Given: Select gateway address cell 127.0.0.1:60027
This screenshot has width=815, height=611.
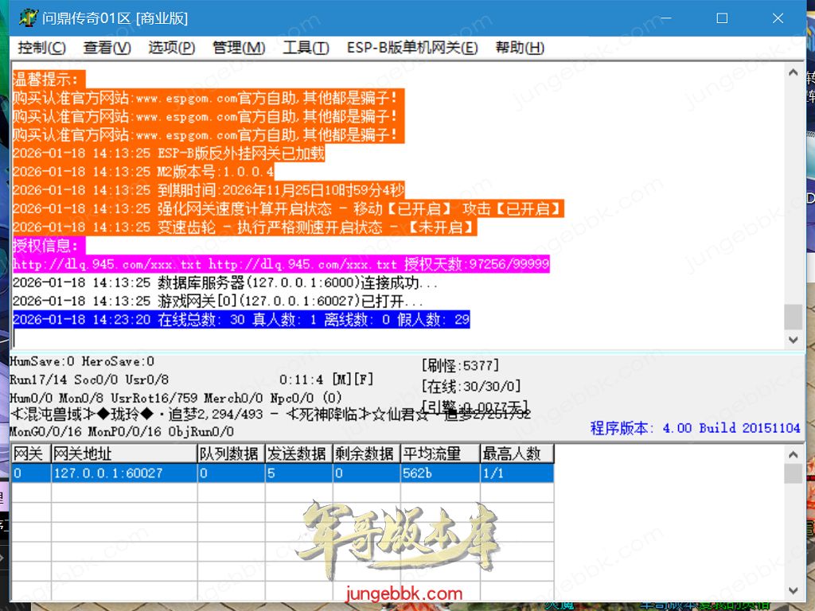Looking at the screenshot, I should (x=124, y=473).
